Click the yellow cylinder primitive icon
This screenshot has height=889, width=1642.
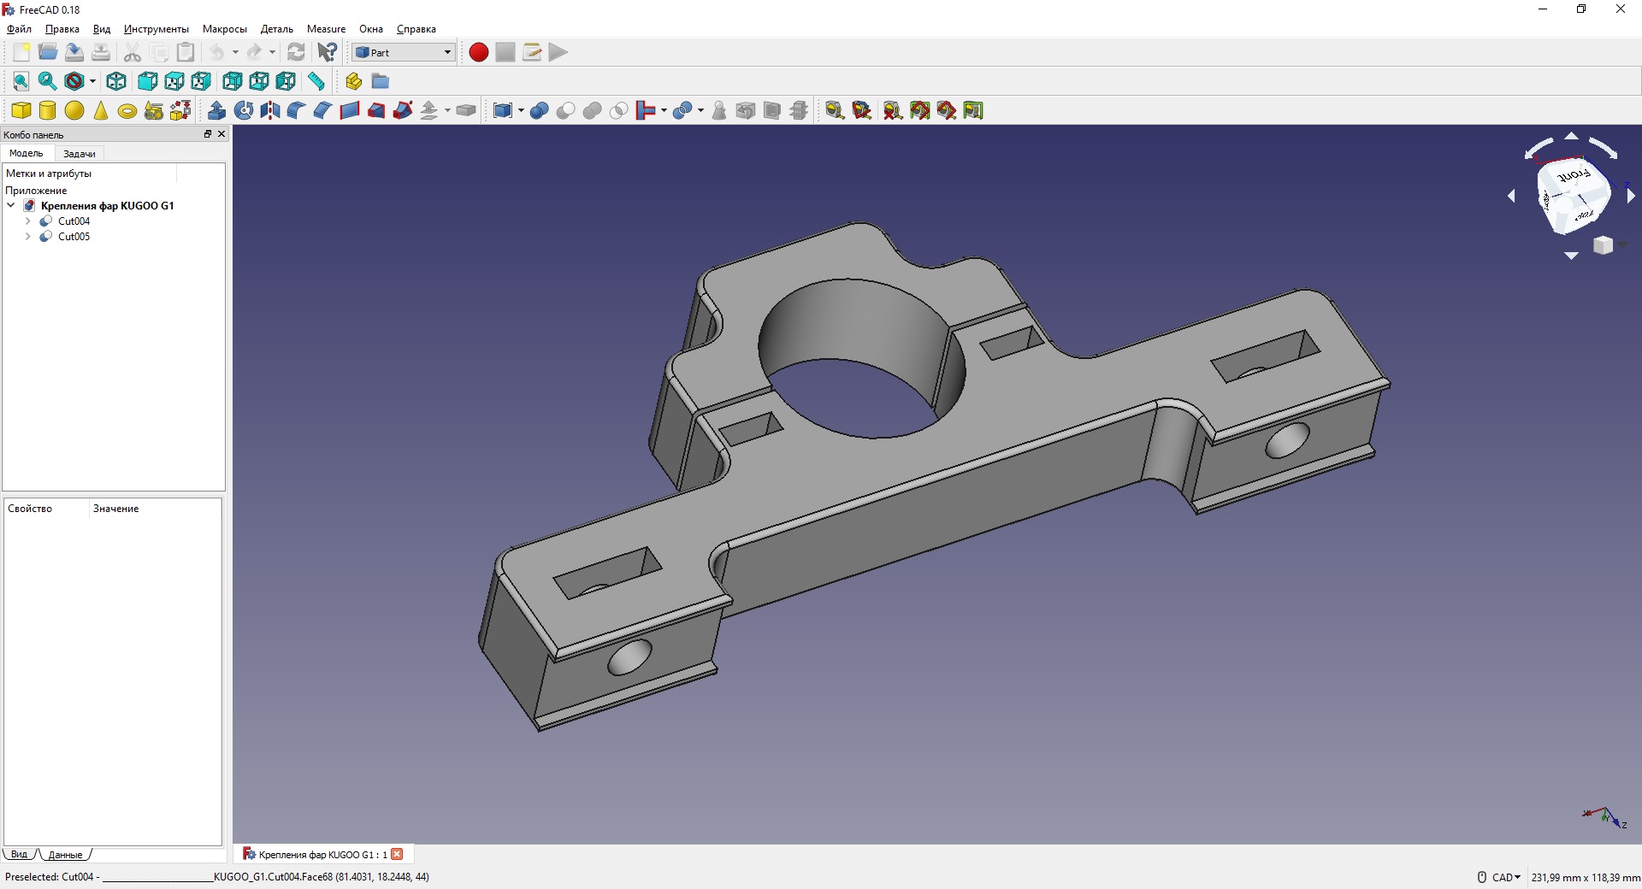(48, 110)
